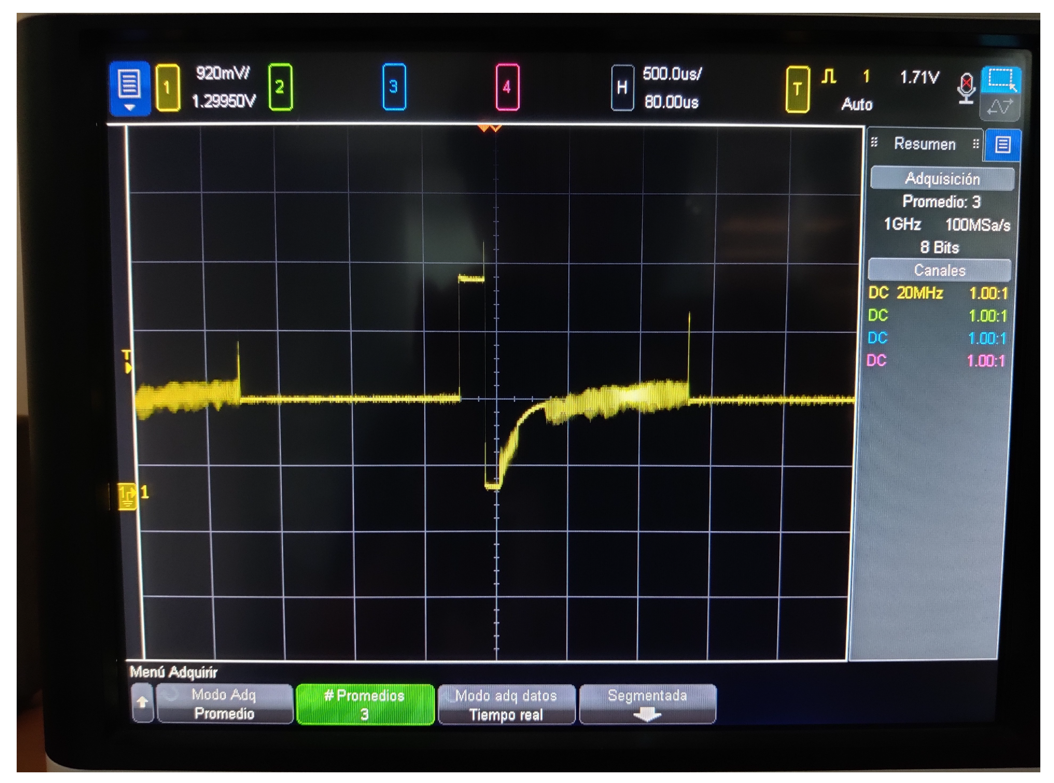Go back with the menu up arrow
The image size is (1054, 783).
[x=142, y=703]
